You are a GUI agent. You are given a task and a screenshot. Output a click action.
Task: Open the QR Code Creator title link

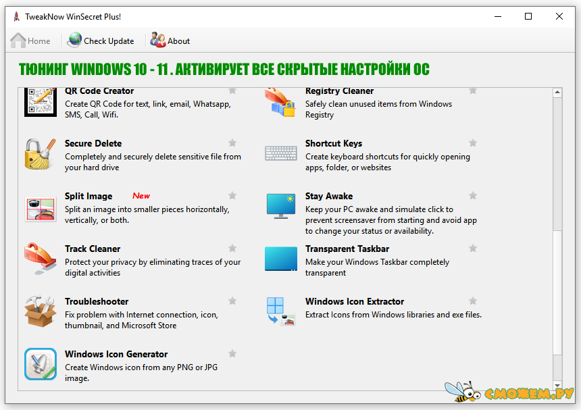[x=99, y=91]
